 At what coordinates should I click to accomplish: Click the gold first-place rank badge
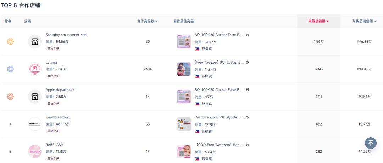[x=10, y=42]
